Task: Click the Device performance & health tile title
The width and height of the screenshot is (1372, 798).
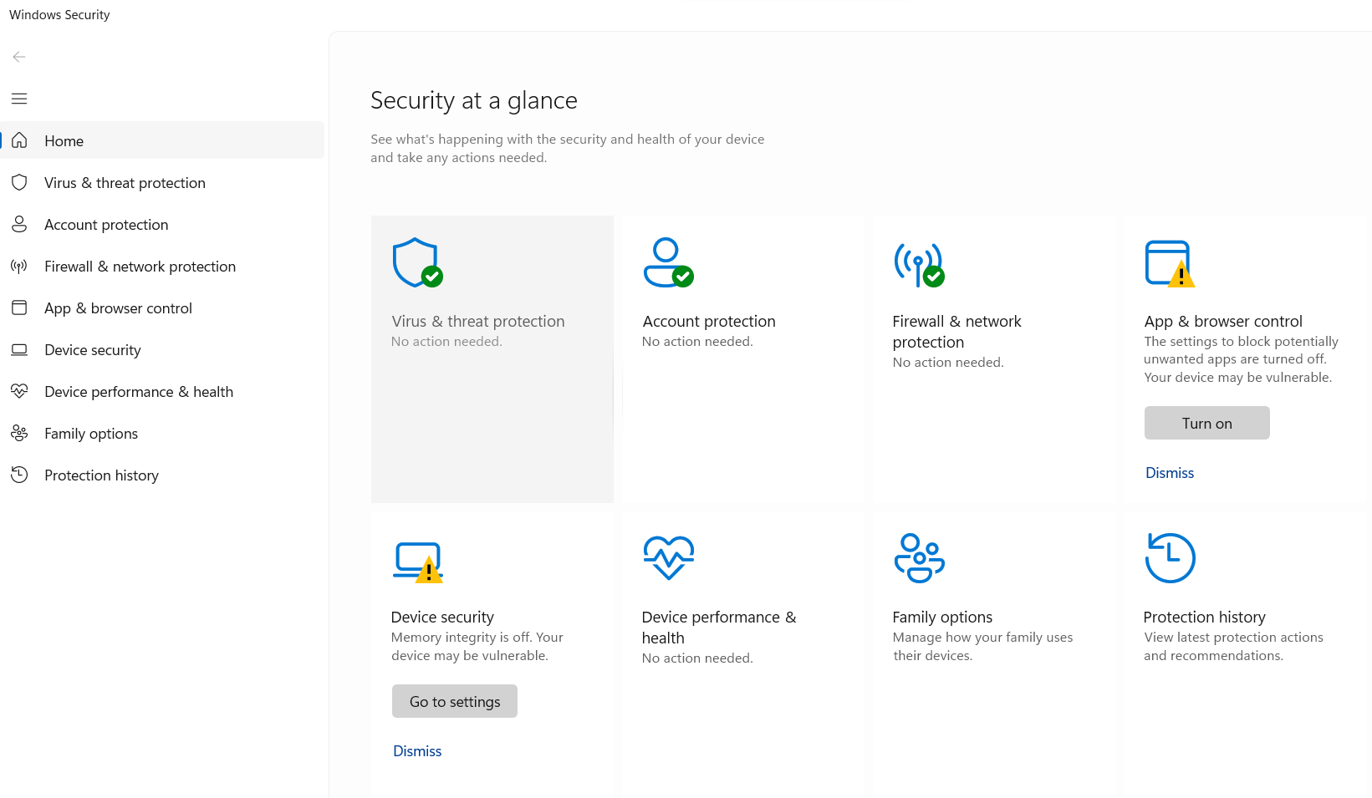Action: 719,628
